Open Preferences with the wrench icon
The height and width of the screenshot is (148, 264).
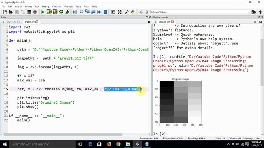point(127,12)
